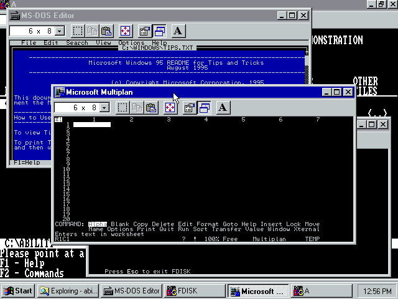Click Font 'A' icon in Multiplan toolbar
Image resolution: width=398 pixels, height=299 pixels.
coord(223,108)
